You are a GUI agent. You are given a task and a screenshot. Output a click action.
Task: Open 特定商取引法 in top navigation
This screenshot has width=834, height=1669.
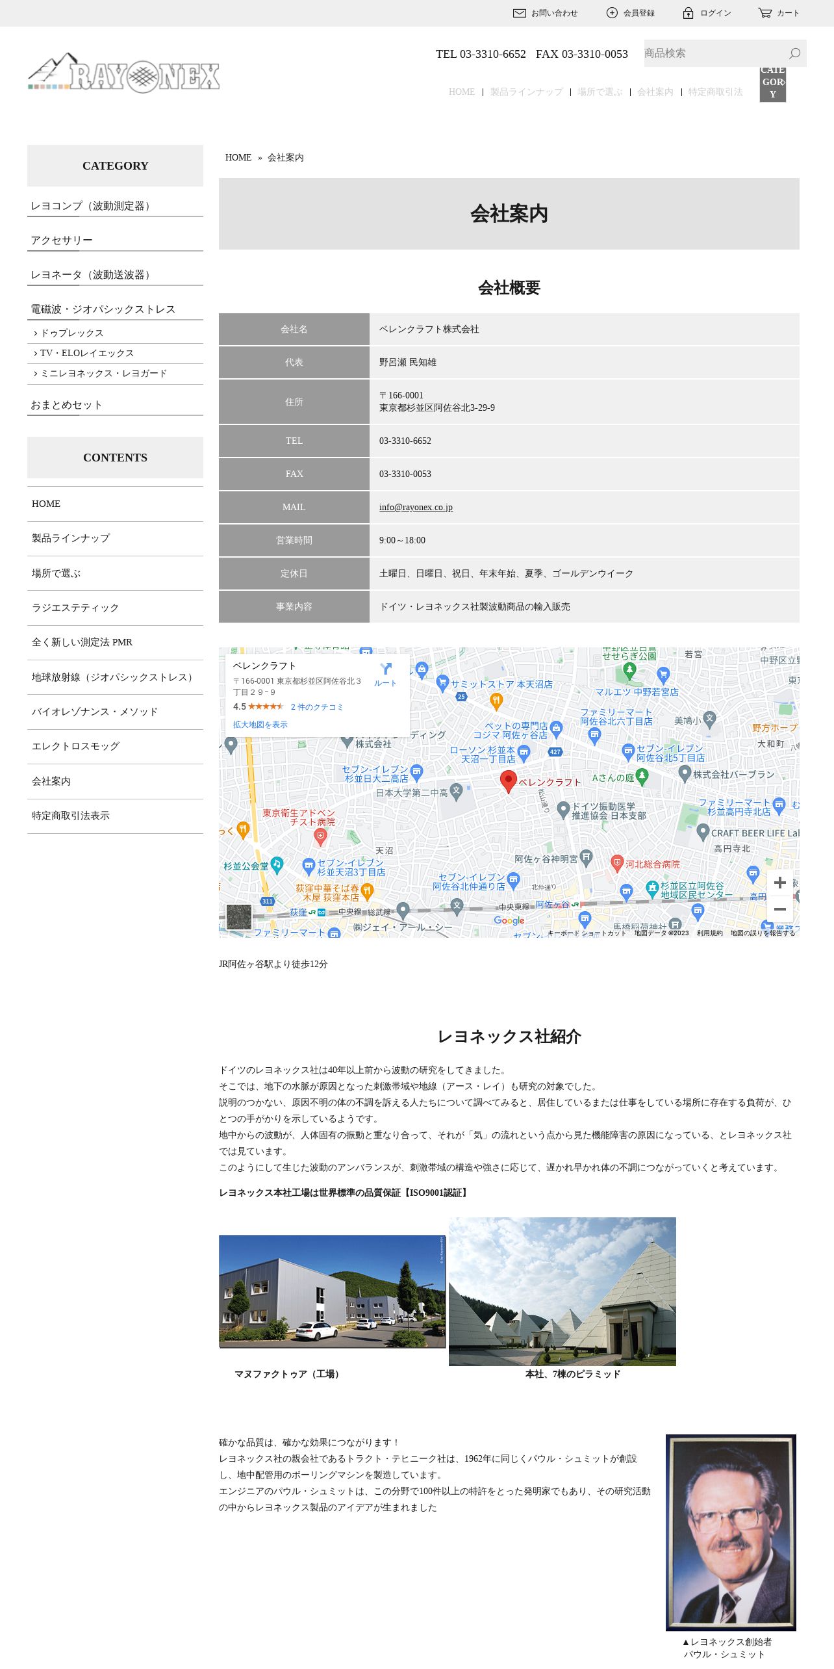(x=715, y=92)
